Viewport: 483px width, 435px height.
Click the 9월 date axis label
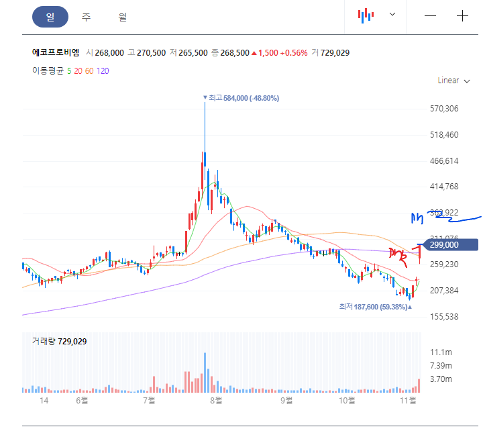click(286, 401)
